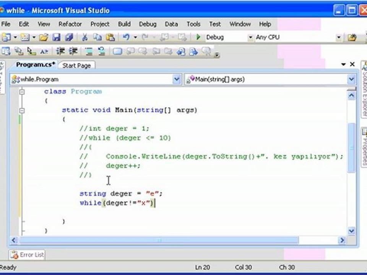Click the horizontal scrollbar left arrow
Screen dimensions: 367x275
click(x=14, y=240)
